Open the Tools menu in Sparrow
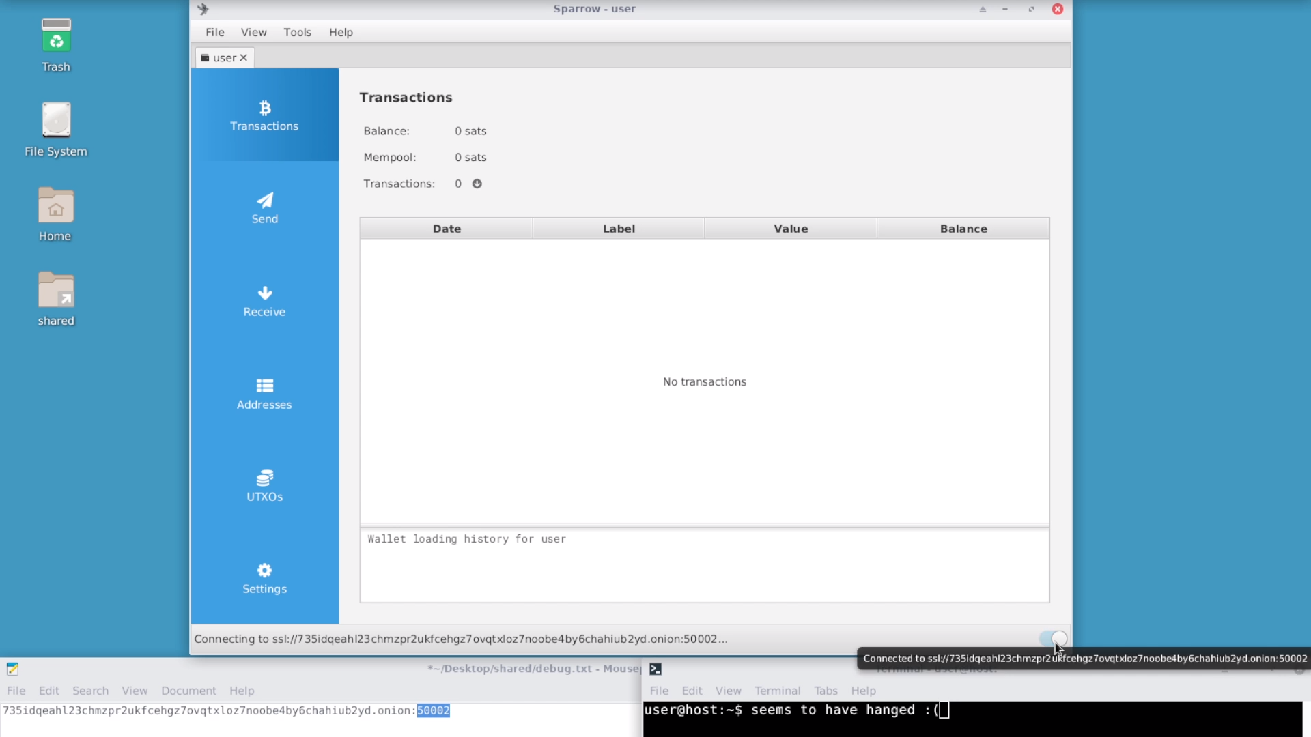Screen dimensions: 1311x737 pyautogui.click(x=297, y=32)
